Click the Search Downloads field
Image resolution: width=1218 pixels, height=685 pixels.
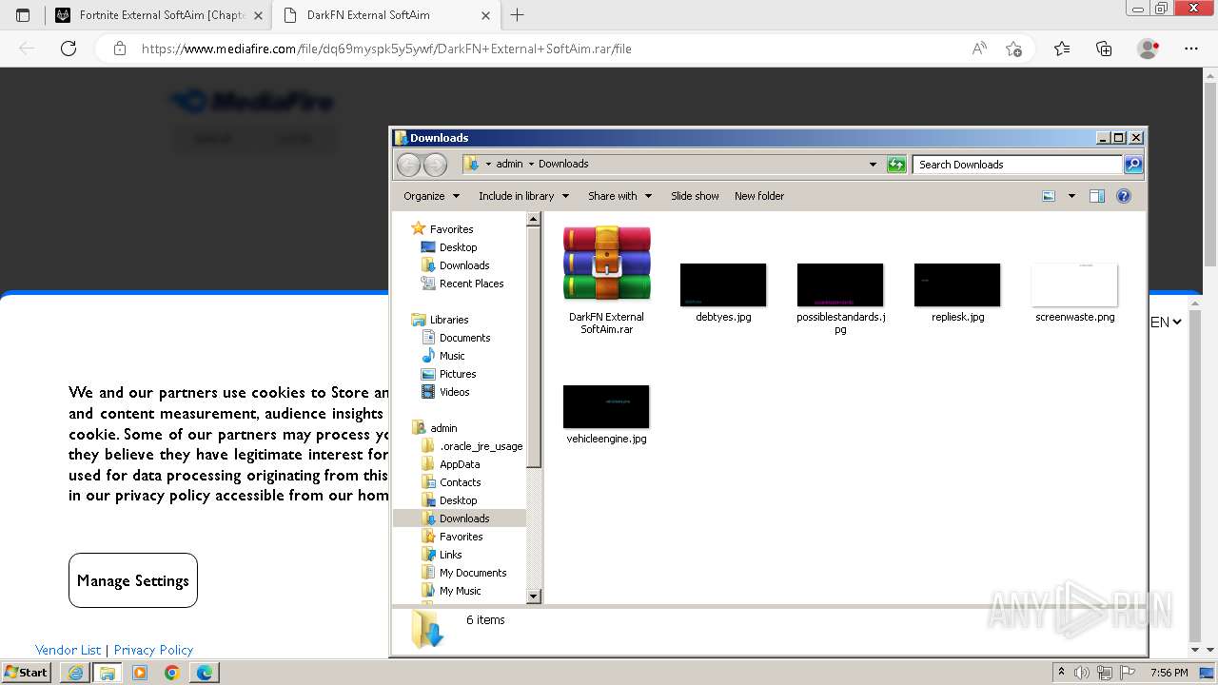coord(1017,165)
